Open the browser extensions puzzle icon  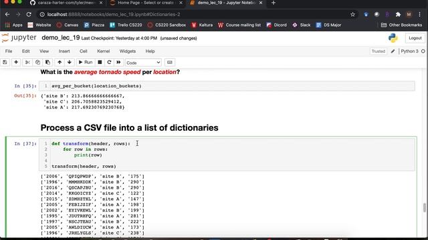(x=398, y=15)
